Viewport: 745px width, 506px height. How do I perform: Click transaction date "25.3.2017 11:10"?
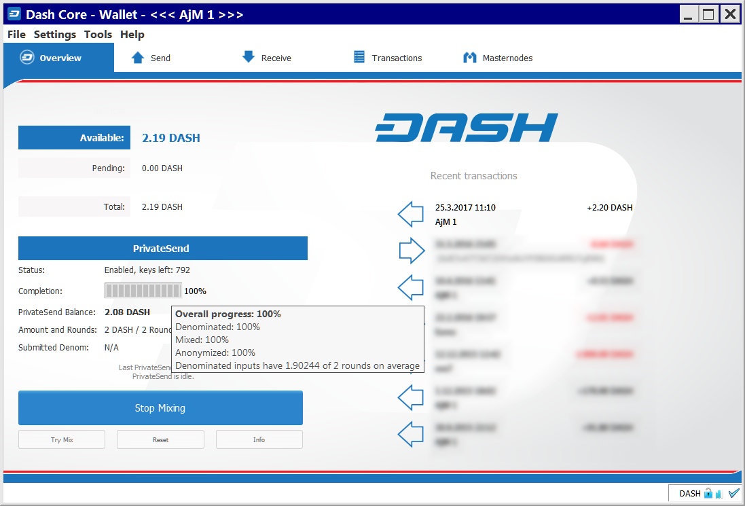point(465,207)
